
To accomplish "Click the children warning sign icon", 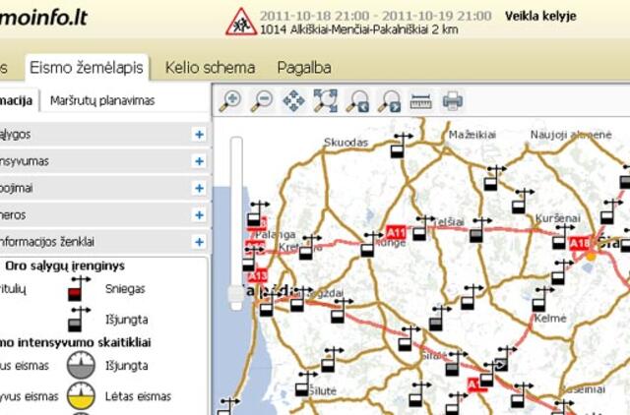I will tap(241, 22).
